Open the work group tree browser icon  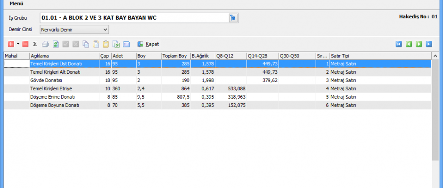pyautogui.click(x=232, y=18)
